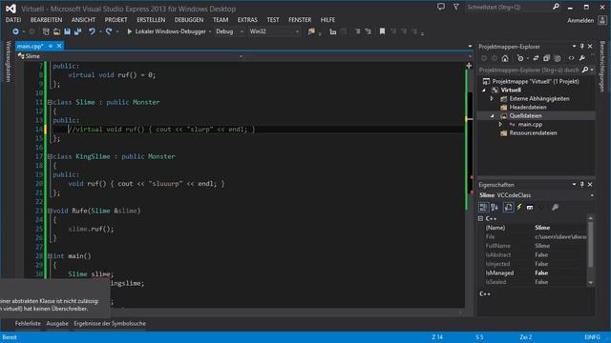The height and width of the screenshot is (343, 611).
Task: Collapse the Virtuell project node arrow
Action: pos(484,91)
